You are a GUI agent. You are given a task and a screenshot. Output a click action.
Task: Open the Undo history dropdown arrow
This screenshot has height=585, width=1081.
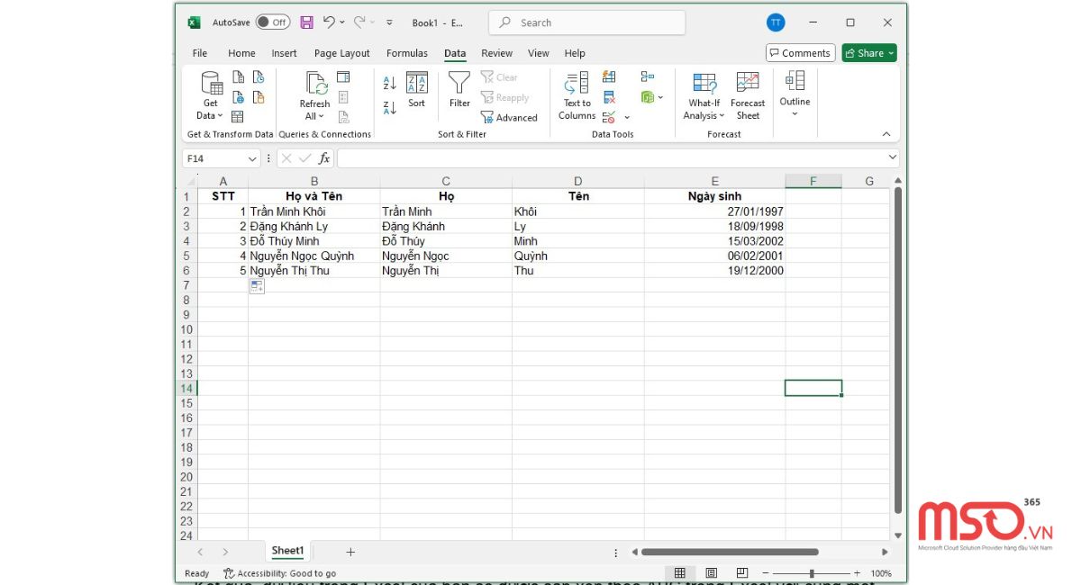pos(344,22)
